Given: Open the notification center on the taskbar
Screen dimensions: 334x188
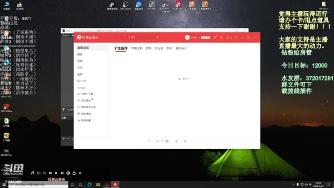Looking at the screenshot, I should coord(328,185).
